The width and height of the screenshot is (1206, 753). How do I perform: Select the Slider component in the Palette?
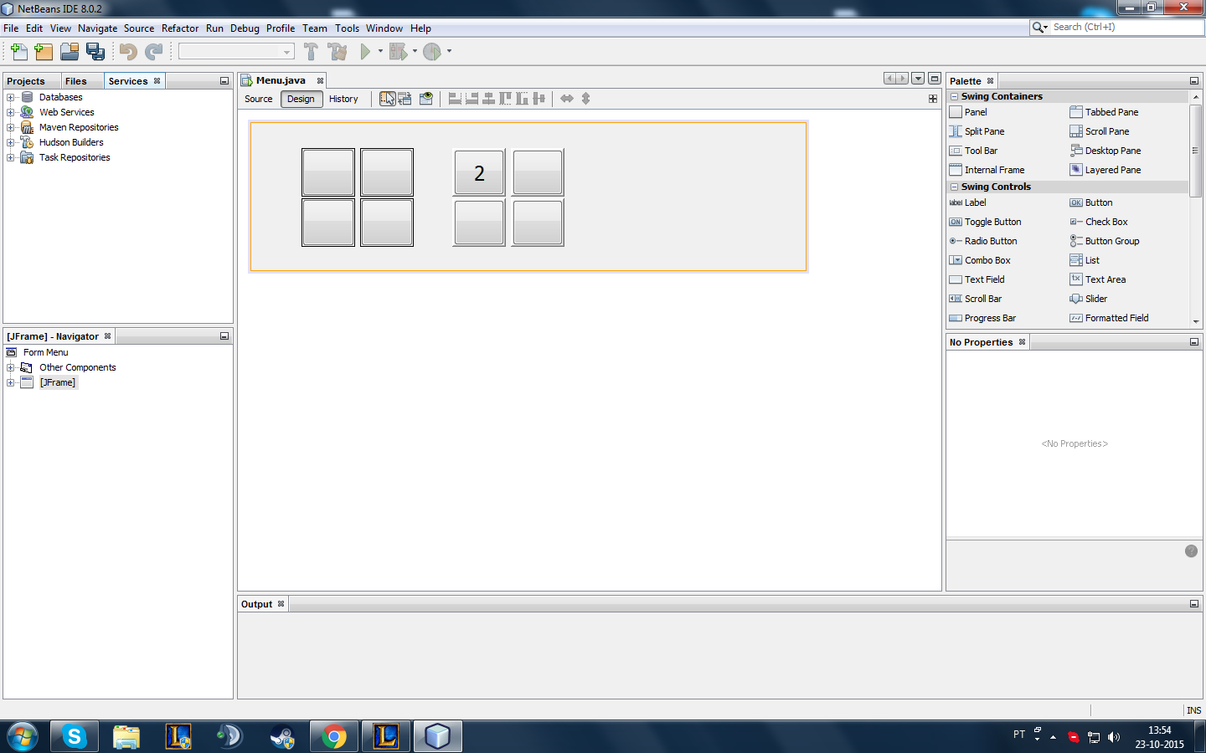pyautogui.click(x=1095, y=299)
